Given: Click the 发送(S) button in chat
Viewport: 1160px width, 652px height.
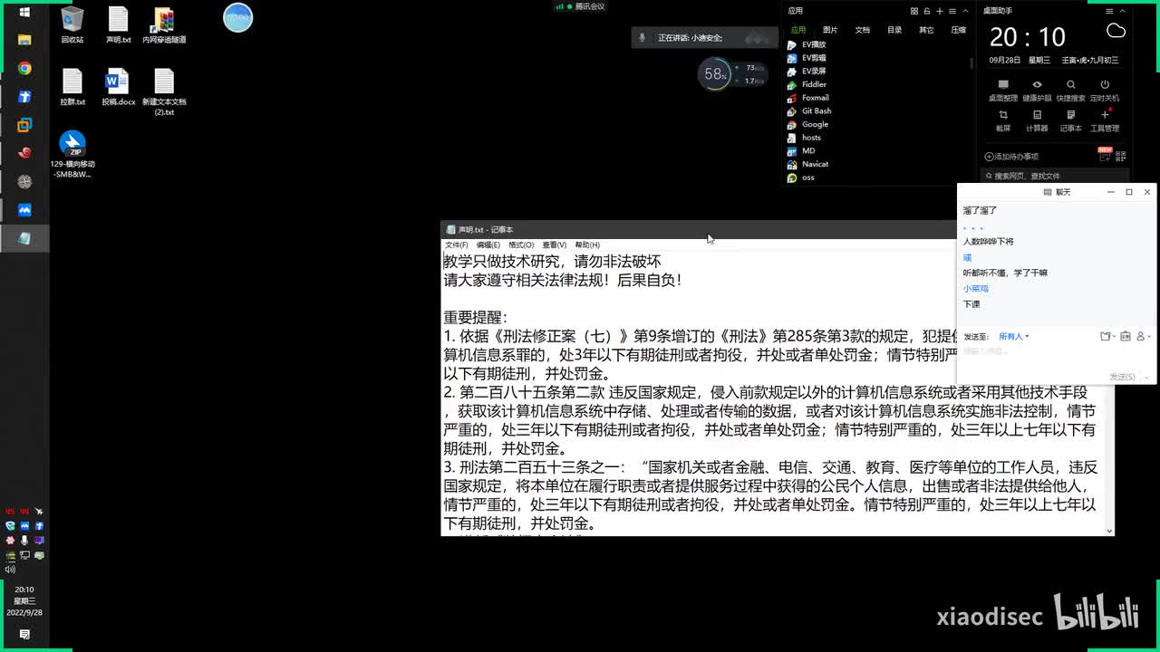Looking at the screenshot, I should (1122, 377).
